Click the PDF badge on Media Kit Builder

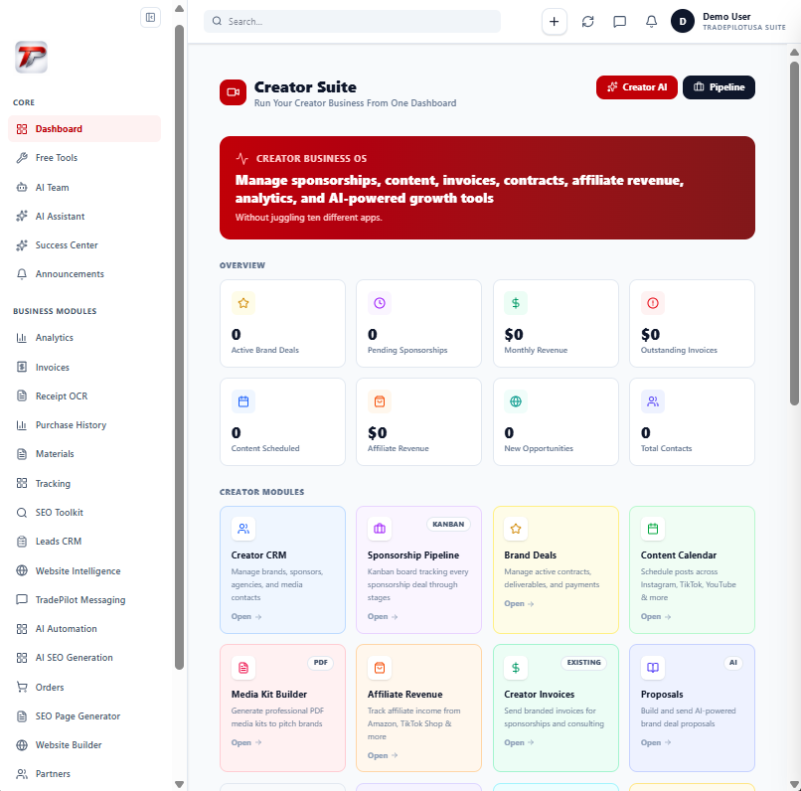[x=320, y=663]
